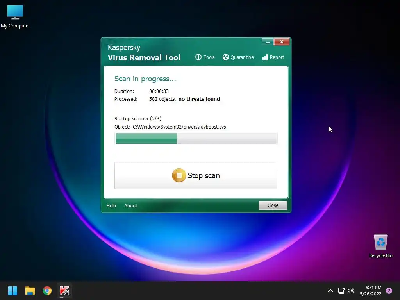Click the Close button at bottom
This screenshot has width=400, height=300.
click(273, 205)
